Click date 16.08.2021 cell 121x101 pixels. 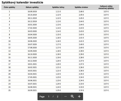32,87
